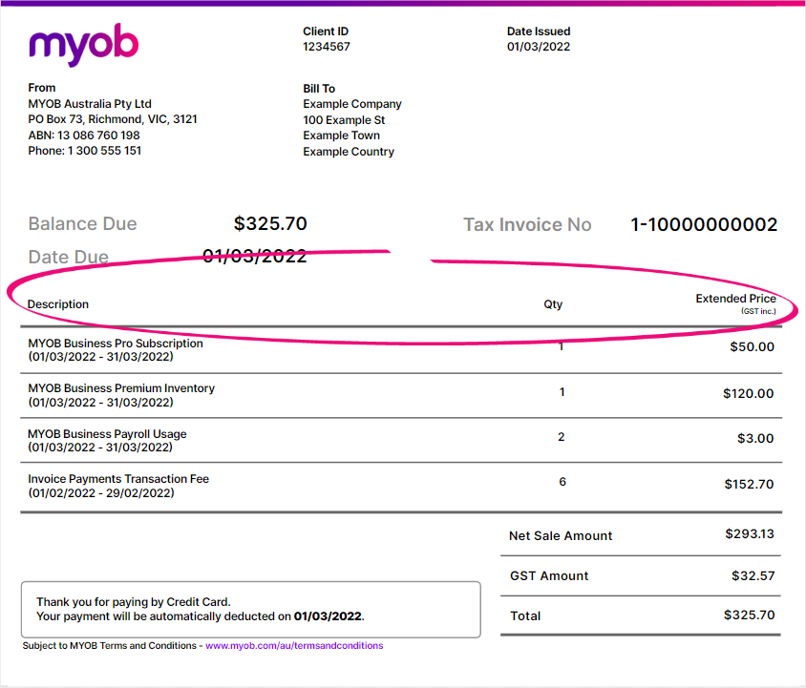
Task: Select the Tax Invoice number 1-10000000002
Action: point(704,225)
